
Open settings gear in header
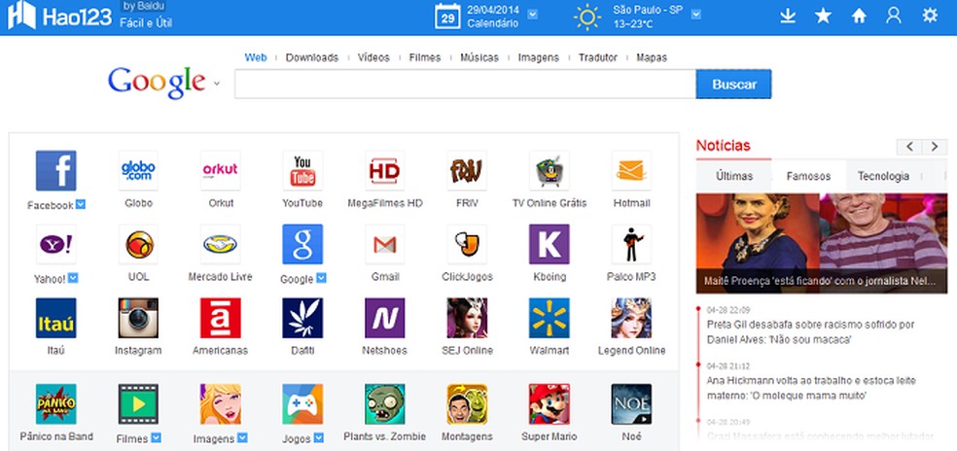tap(930, 16)
